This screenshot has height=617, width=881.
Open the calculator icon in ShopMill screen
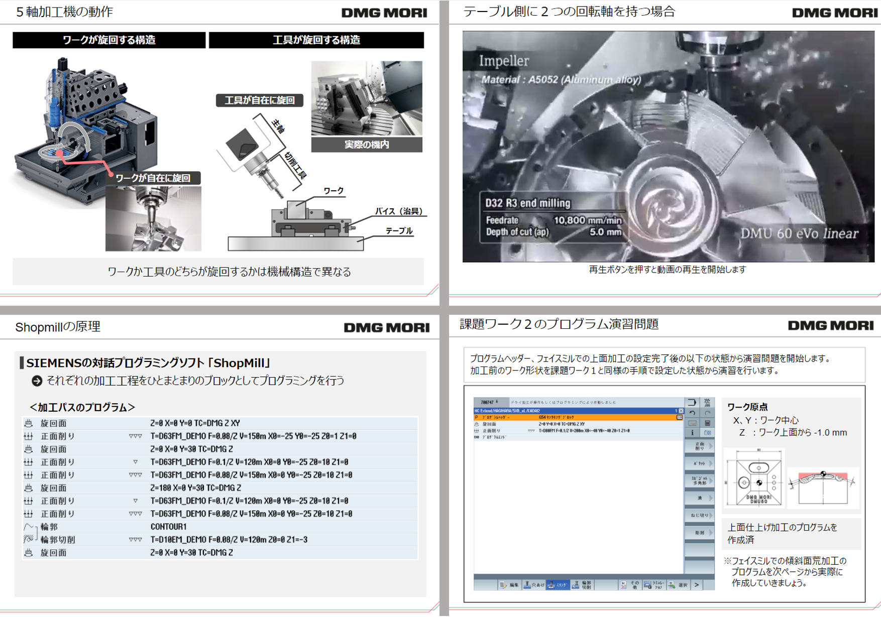(707, 423)
